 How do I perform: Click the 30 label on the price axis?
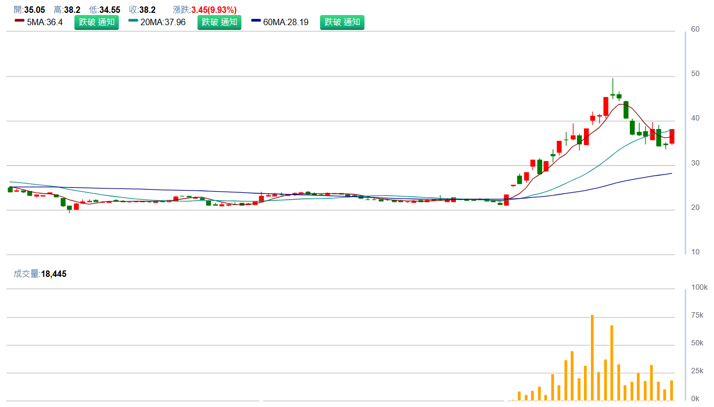point(695,163)
